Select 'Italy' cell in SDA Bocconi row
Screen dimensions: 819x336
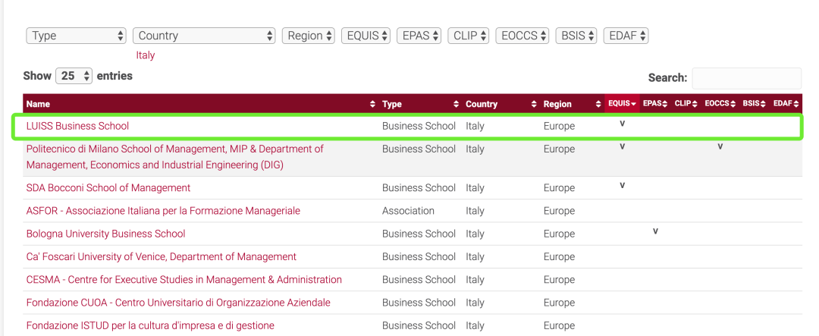point(475,187)
